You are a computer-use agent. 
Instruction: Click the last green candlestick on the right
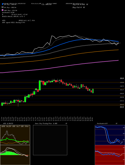pyautogui.click(x=93, y=91)
